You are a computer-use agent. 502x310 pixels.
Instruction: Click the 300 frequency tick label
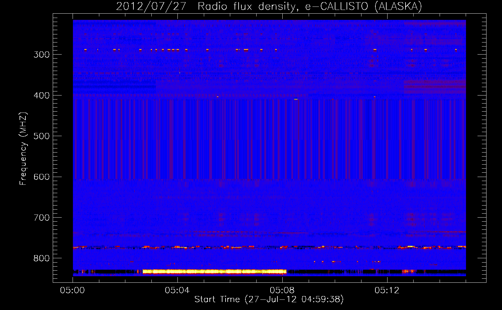(x=42, y=55)
